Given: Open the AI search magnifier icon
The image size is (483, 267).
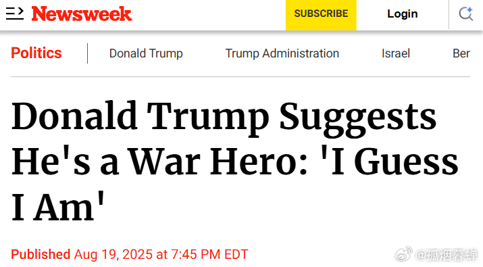Looking at the screenshot, I should click(465, 14).
